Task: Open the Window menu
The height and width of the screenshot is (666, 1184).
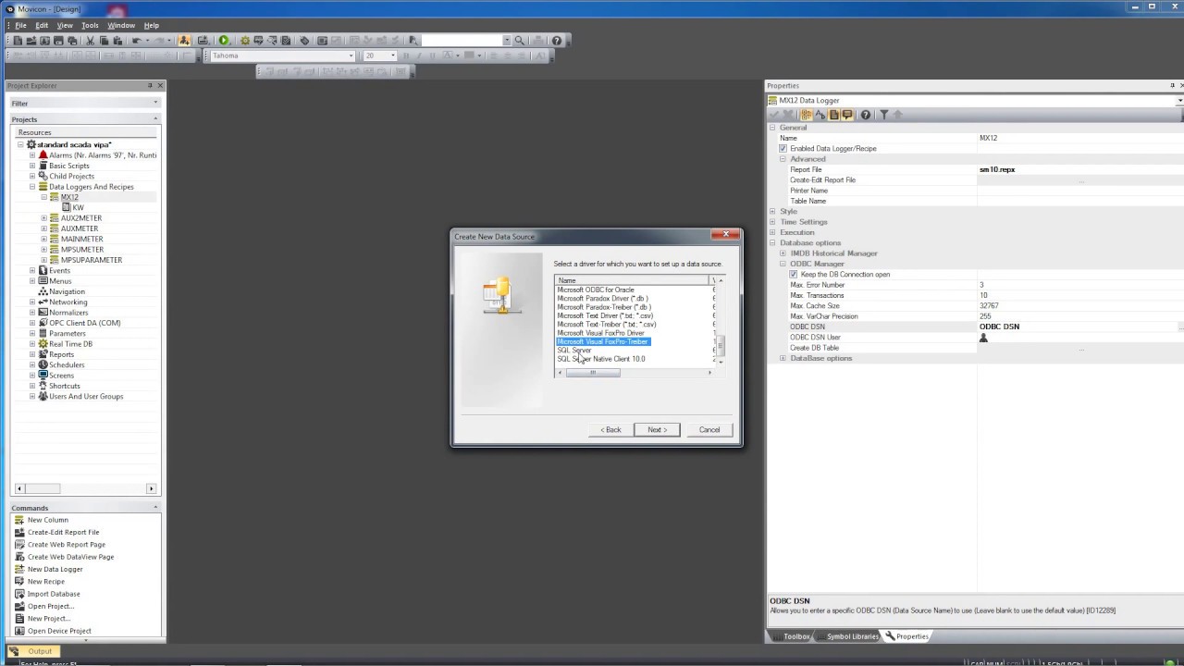Action: (121, 25)
